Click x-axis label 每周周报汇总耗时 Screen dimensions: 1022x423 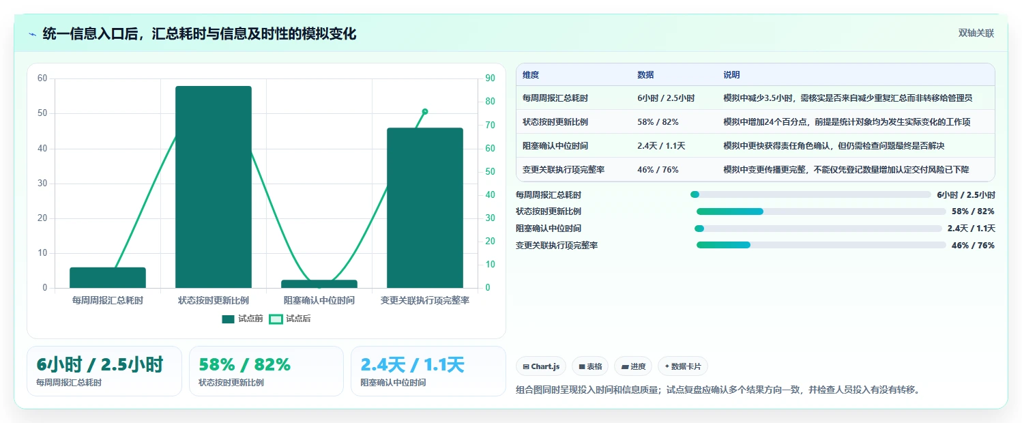108,300
